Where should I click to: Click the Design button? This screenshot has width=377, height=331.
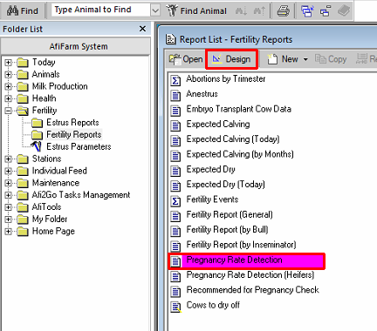[x=231, y=59]
